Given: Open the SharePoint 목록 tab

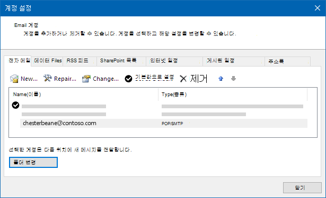Looking at the screenshot, I should (x=121, y=61).
